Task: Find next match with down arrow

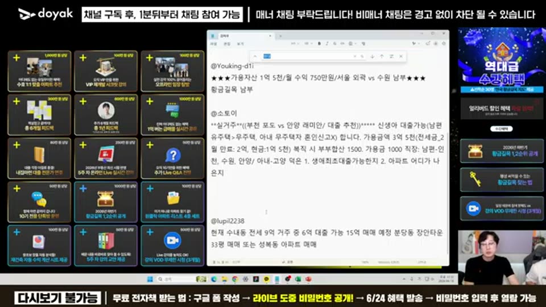Action: point(372,56)
